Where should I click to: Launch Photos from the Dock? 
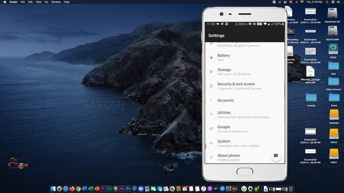[172, 189]
